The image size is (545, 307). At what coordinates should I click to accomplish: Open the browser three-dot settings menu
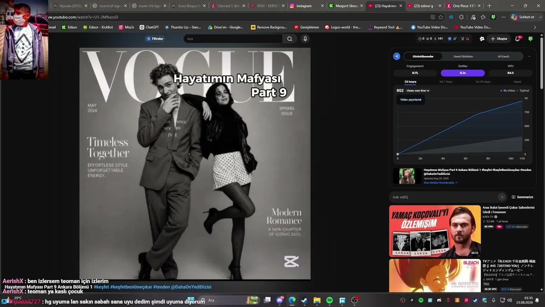point(503,17)
